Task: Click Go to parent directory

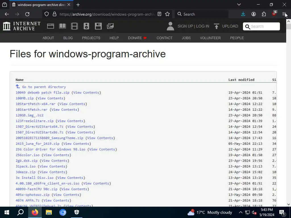Action: (x=44, y=87)
